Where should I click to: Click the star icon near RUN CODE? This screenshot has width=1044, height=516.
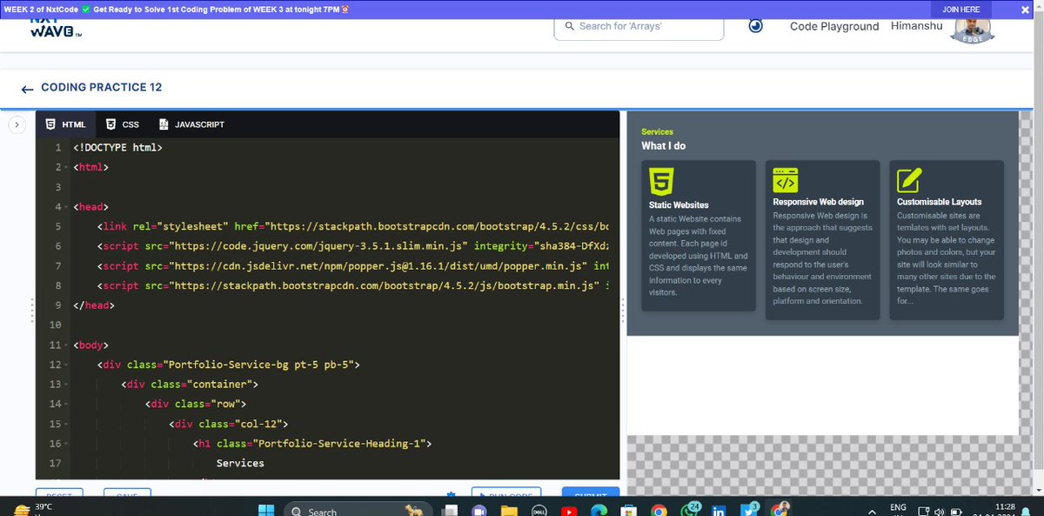451,493
